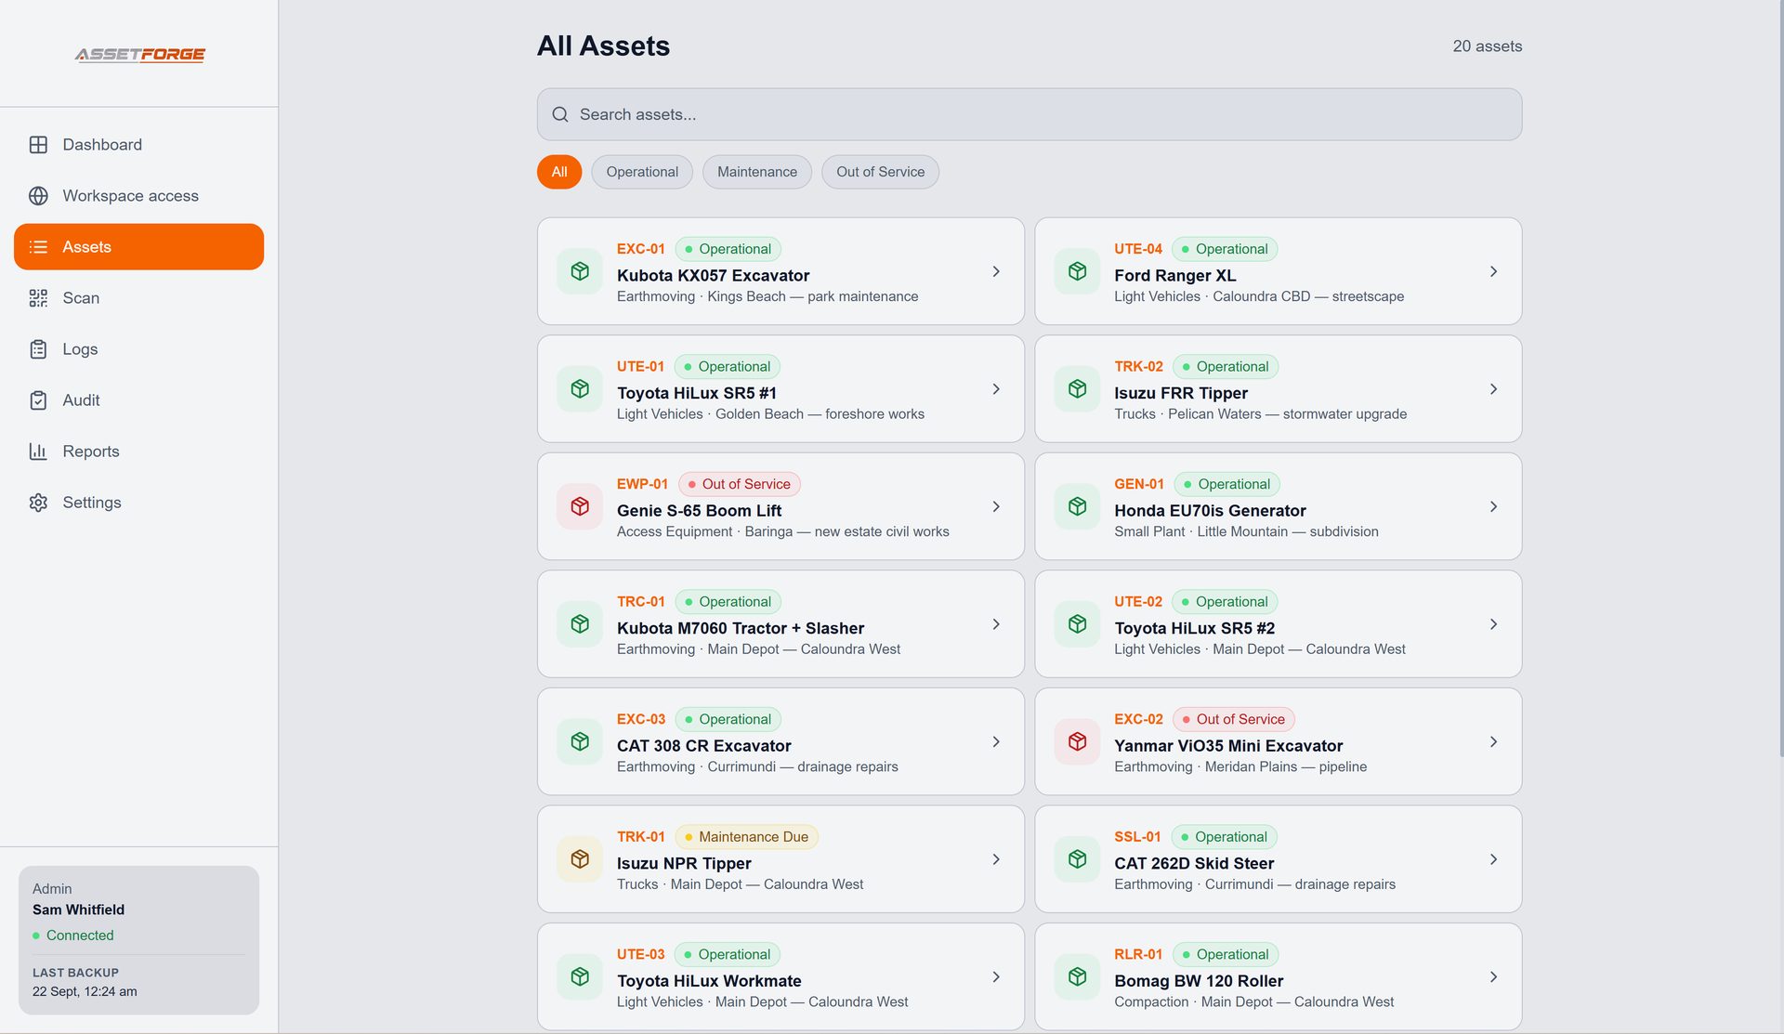Click the green cube icon for Kubota KX057 Excavator
This screenshot has width=1784, height=1034.
coord(580,271)
